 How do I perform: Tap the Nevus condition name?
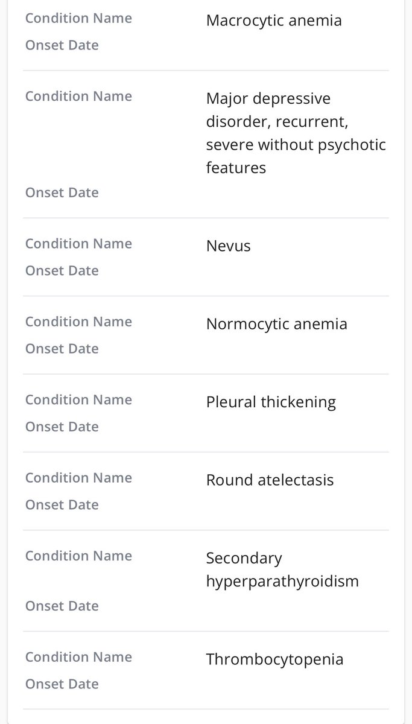pos(228,246)
